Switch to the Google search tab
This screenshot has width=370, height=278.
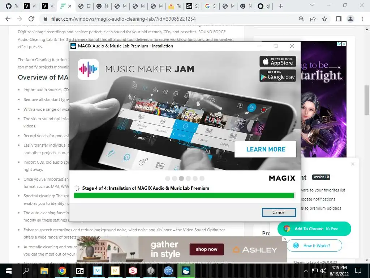coord(211,6)
